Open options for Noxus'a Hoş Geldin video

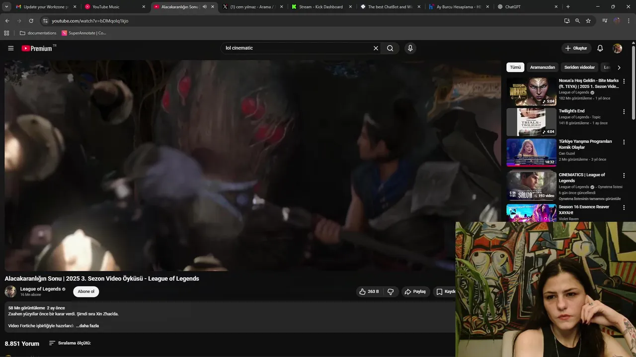(624, 81)
